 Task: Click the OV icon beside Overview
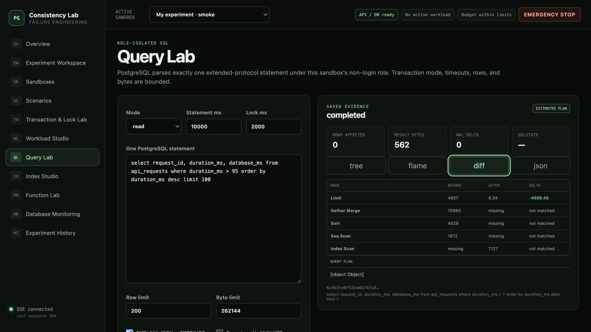pos(16,44)
